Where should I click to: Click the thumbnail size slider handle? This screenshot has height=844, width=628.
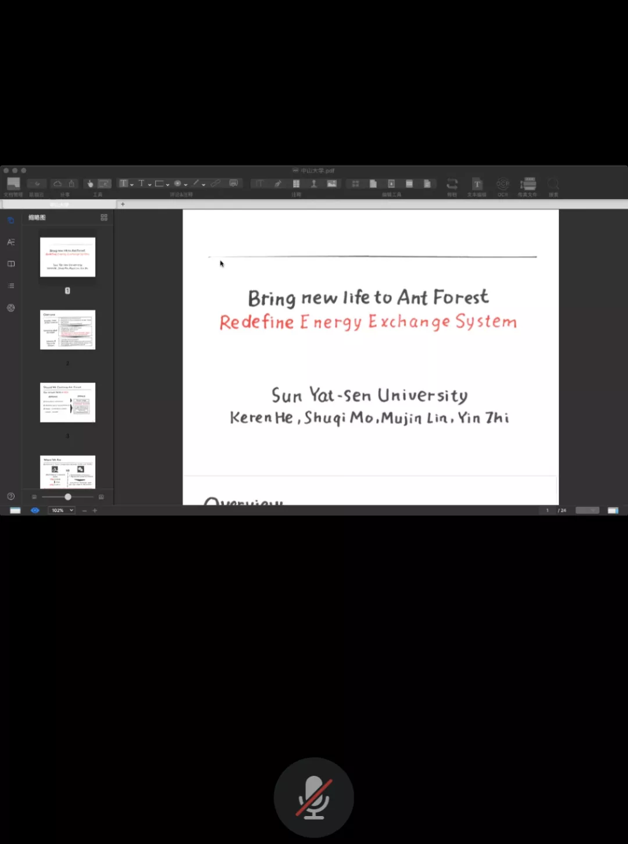68,497
